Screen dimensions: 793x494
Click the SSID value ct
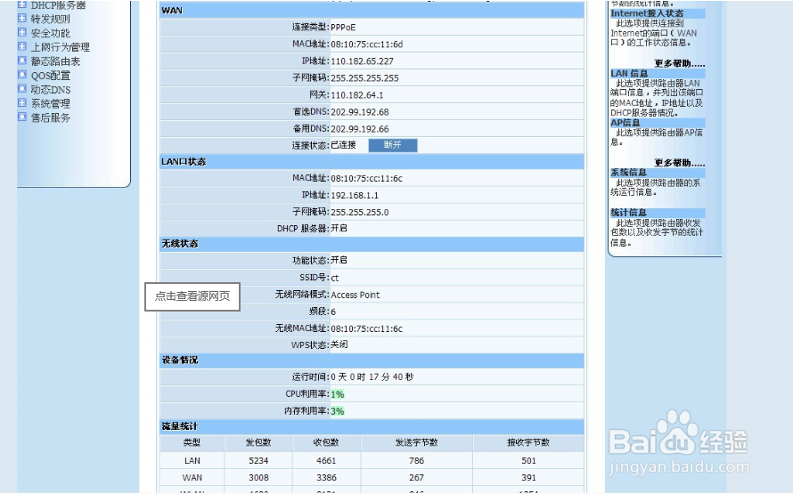point(335,278)
